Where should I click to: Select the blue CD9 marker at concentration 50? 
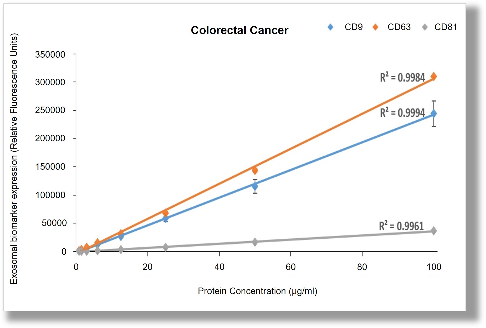coord(255,186)
